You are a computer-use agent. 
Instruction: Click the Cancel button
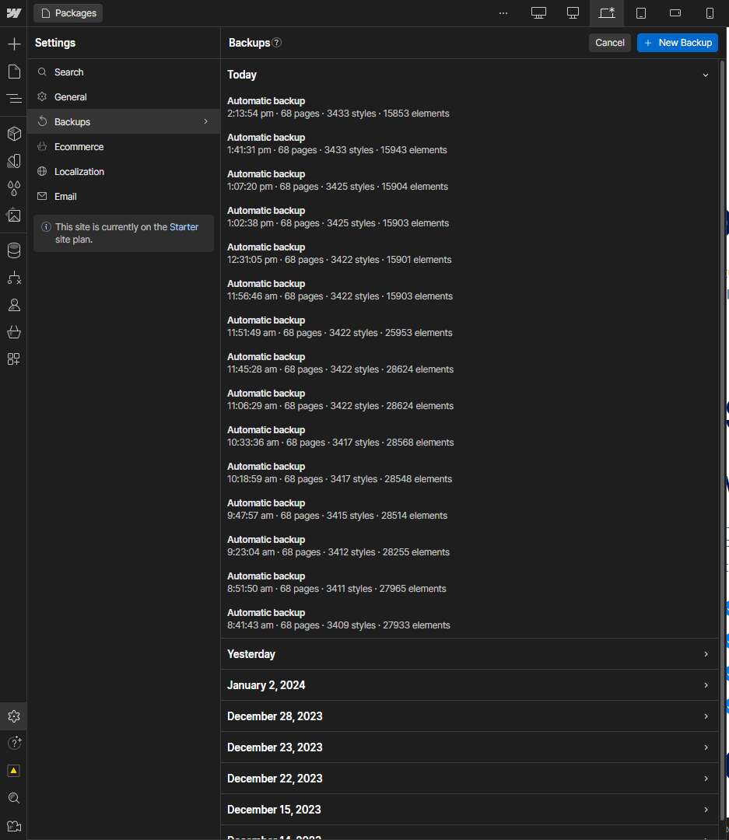point(609,43)
